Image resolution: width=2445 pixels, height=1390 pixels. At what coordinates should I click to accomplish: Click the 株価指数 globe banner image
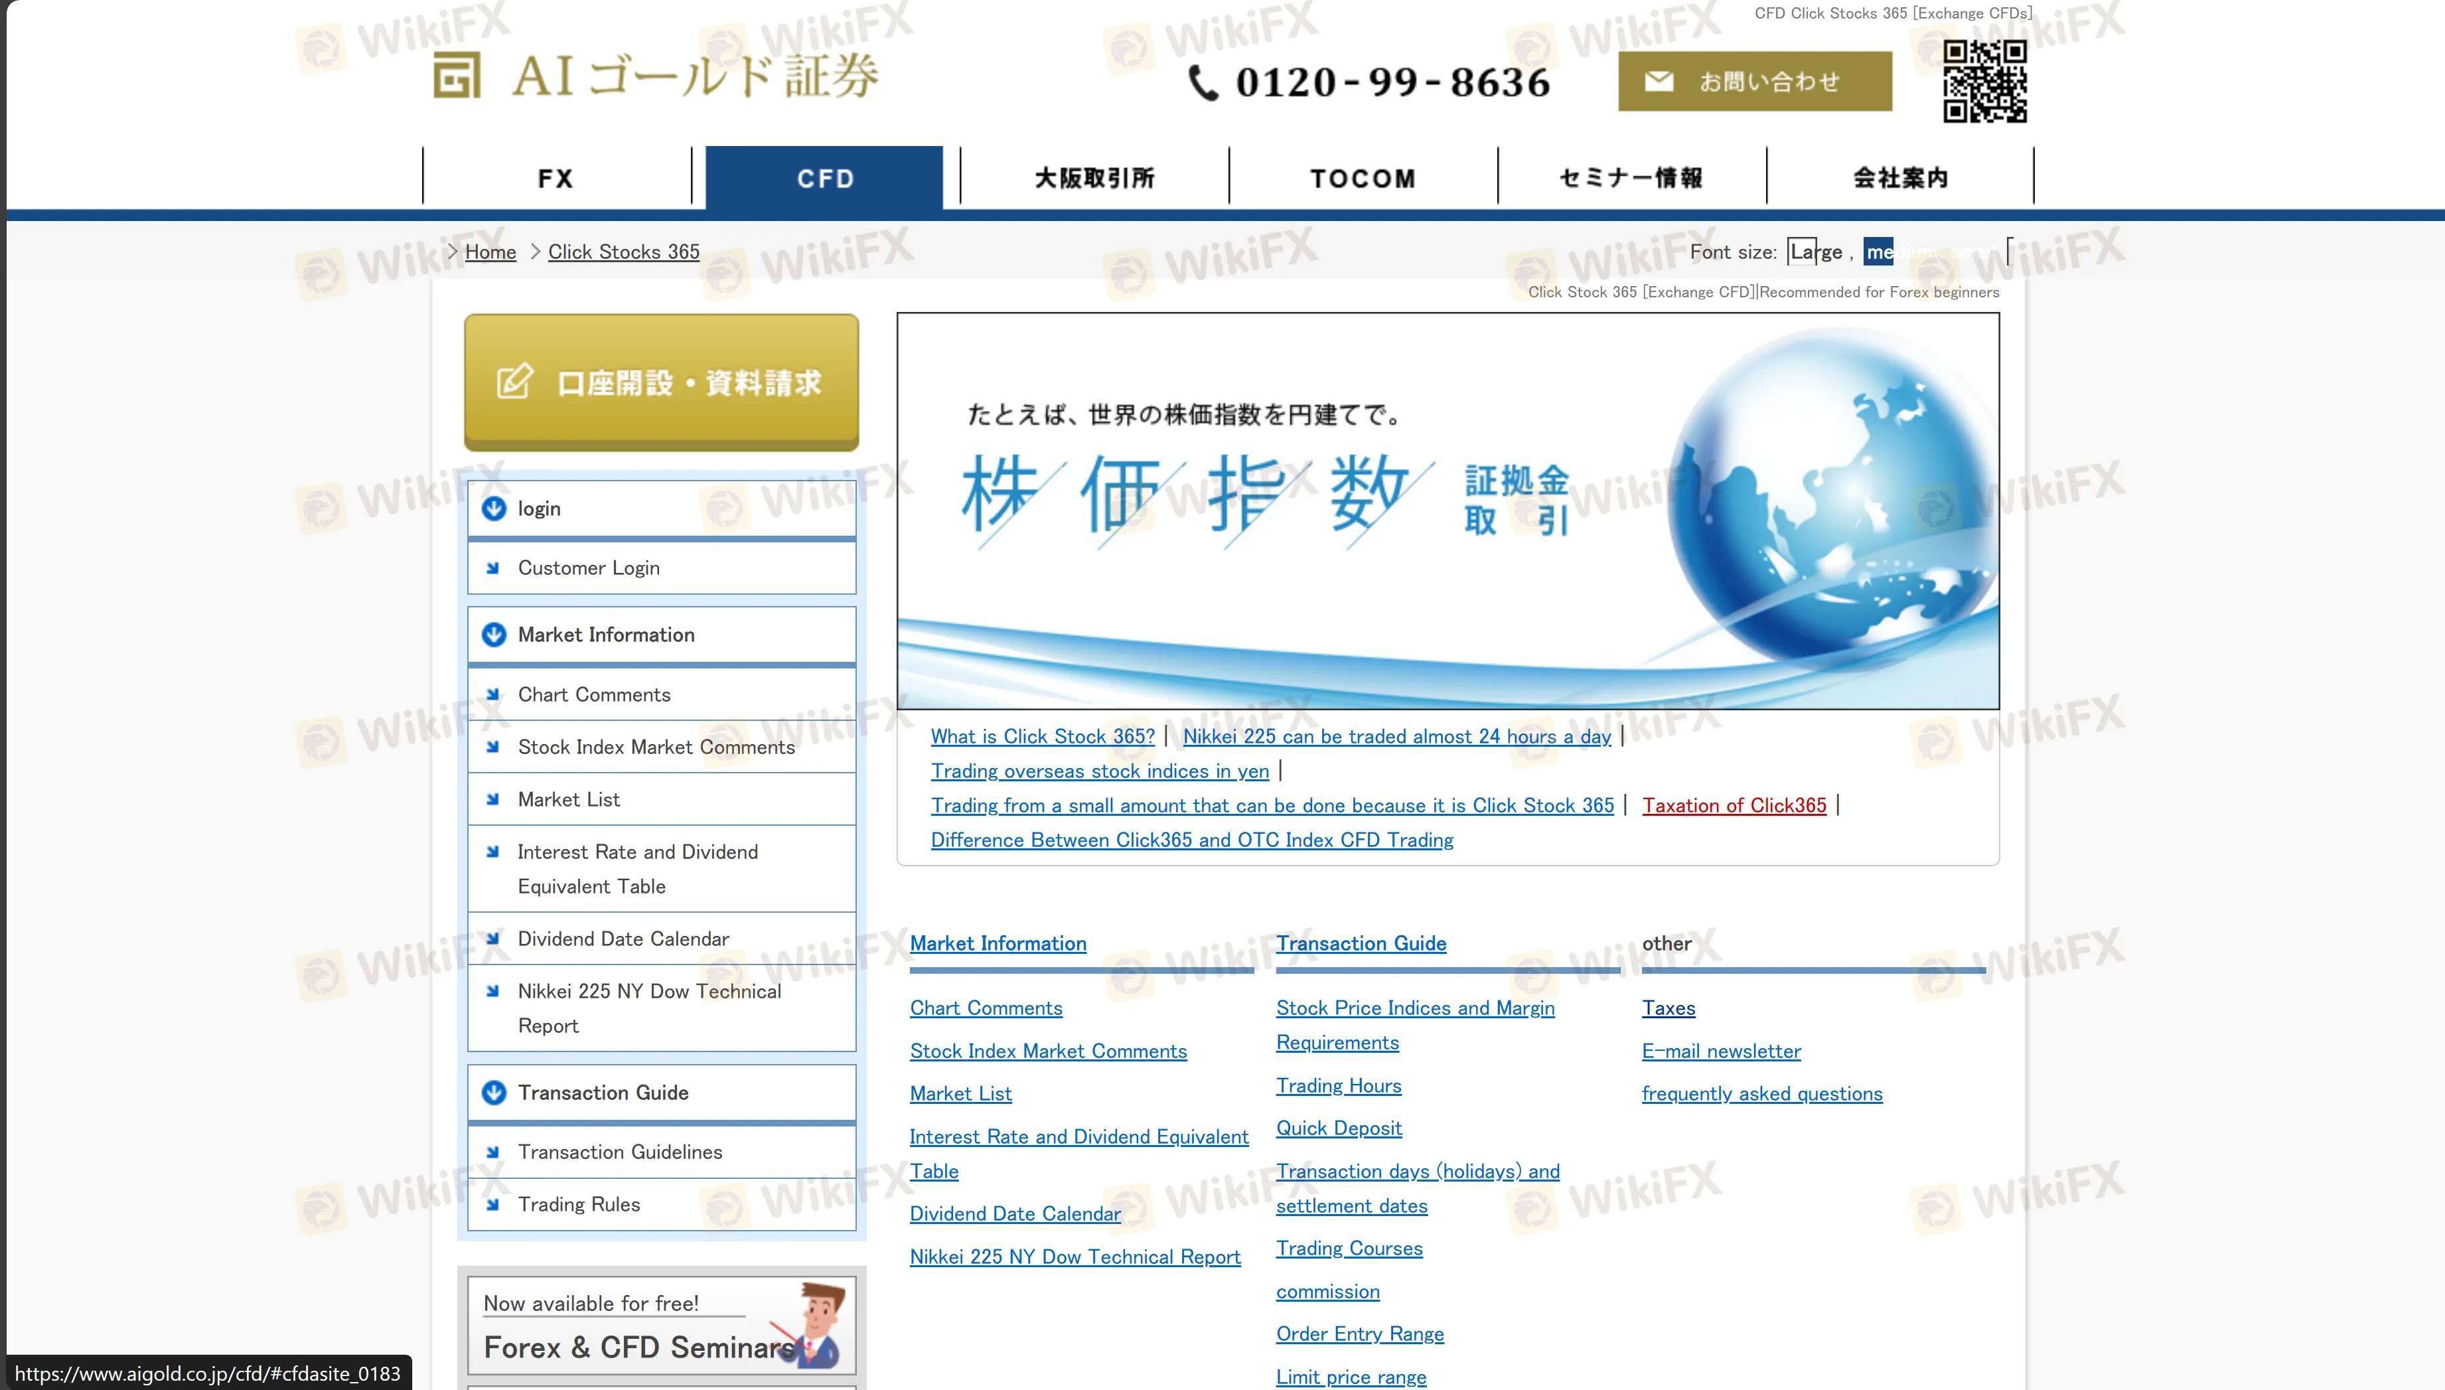(x=1447, y=510)
